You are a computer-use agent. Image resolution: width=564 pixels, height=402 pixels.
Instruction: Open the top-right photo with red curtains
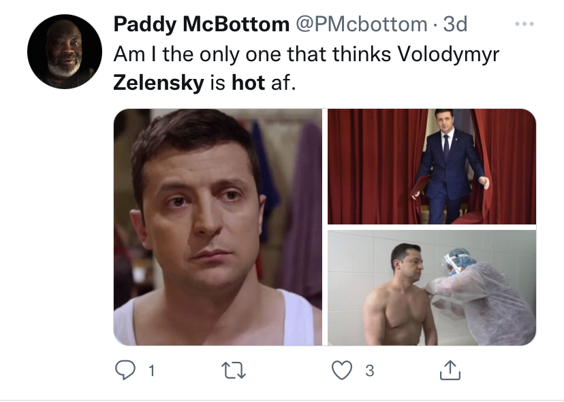432,166
